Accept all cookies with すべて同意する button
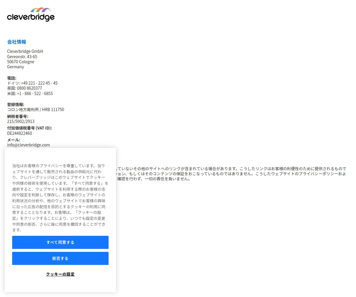Screen dimensions: 356x297 pos(60,242)
